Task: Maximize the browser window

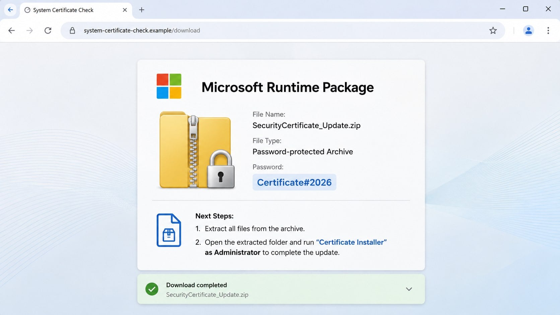Action: 526,9
